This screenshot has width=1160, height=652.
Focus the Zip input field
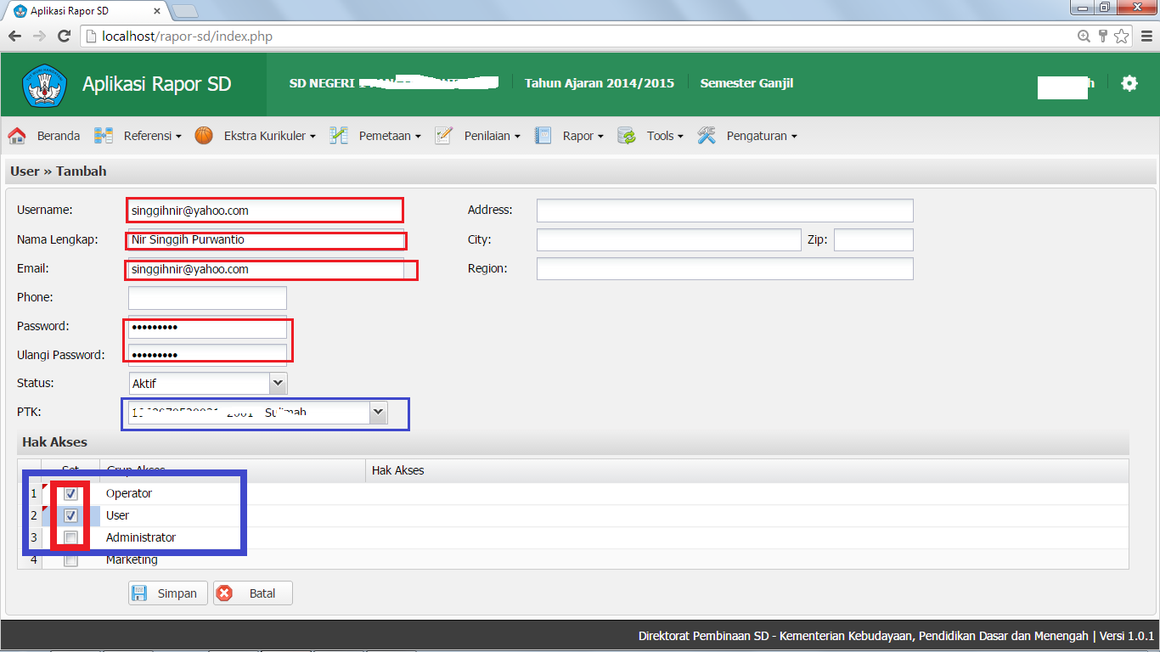(874, 239)
